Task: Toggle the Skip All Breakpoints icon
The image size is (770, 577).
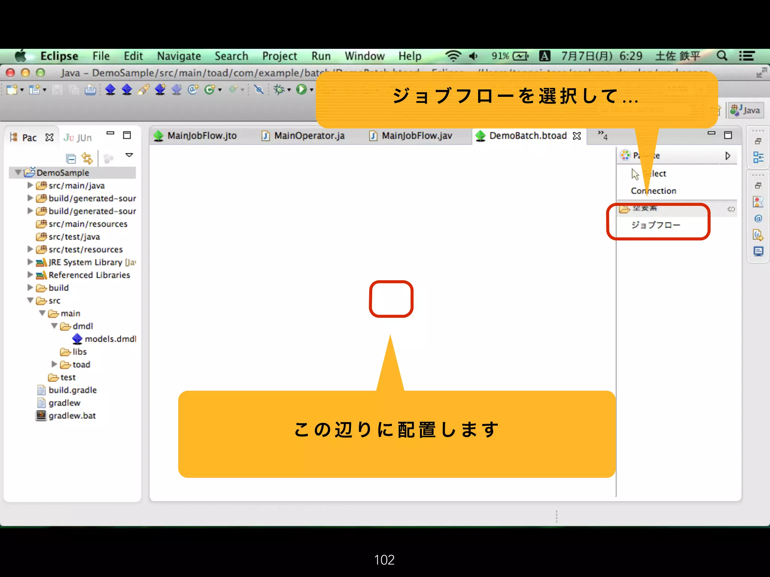Action: pos(259,89)
